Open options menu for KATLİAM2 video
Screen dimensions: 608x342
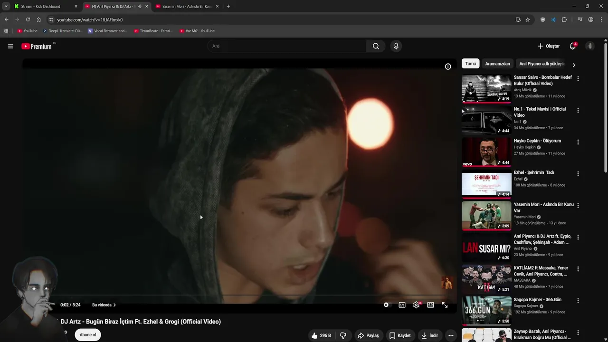[x=578, y=269]
